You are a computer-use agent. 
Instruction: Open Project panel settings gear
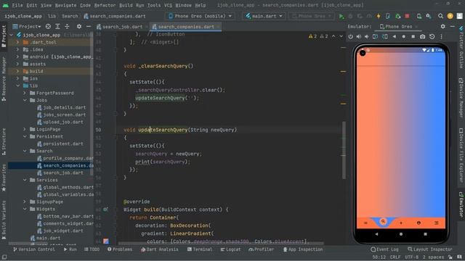(x=79, y=27)
